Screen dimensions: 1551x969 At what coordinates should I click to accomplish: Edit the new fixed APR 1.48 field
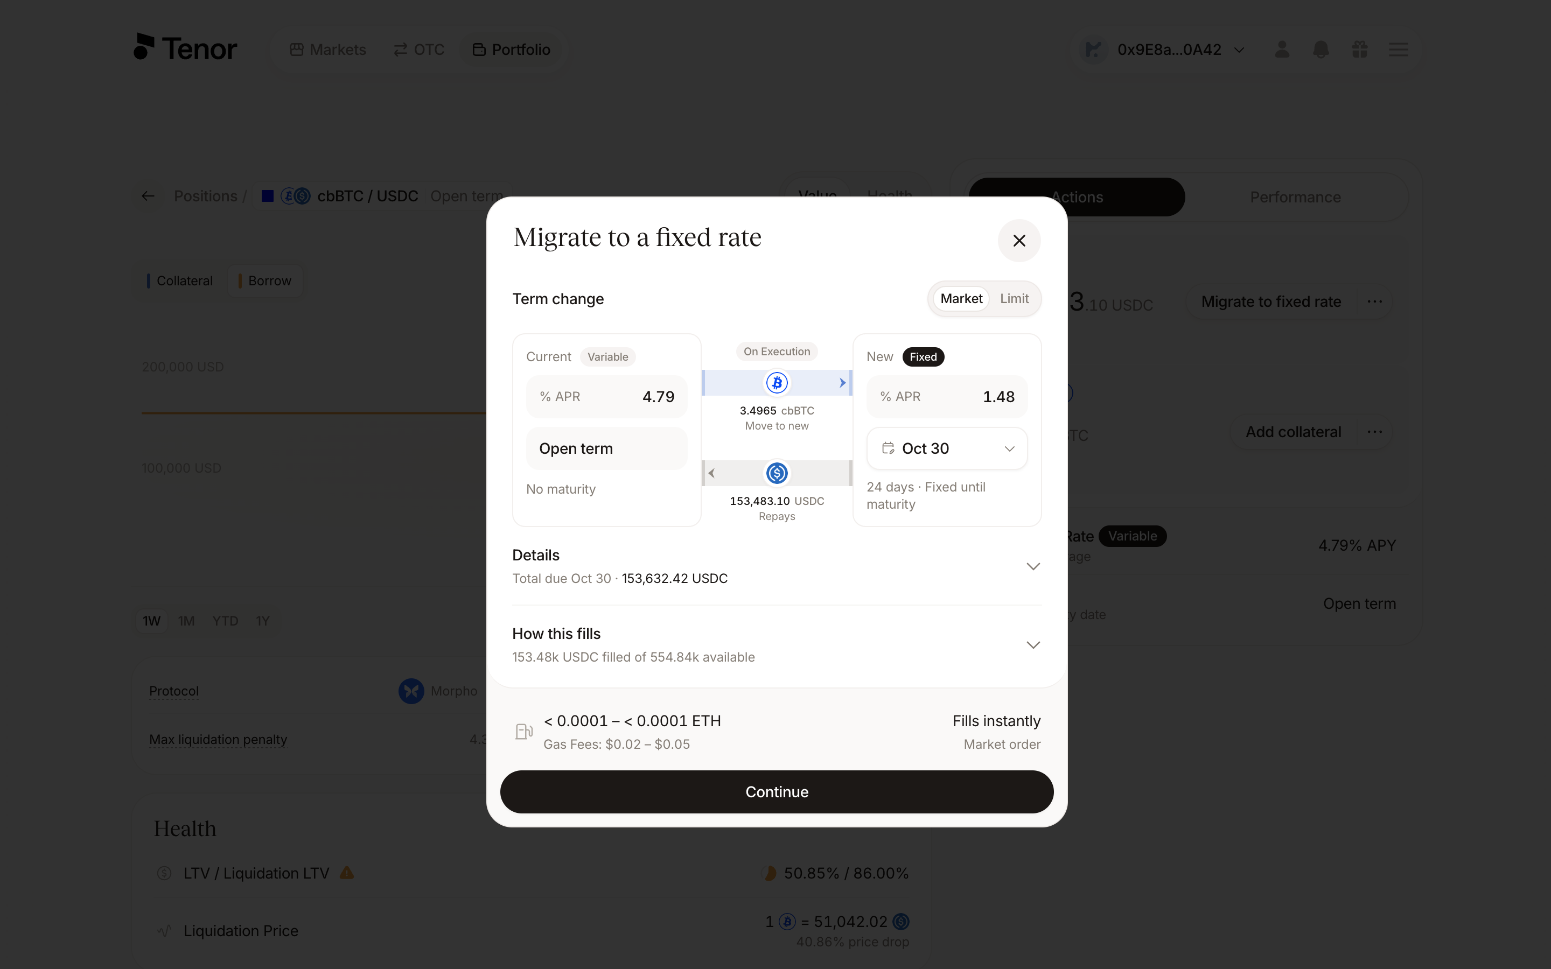pos(947,397)
